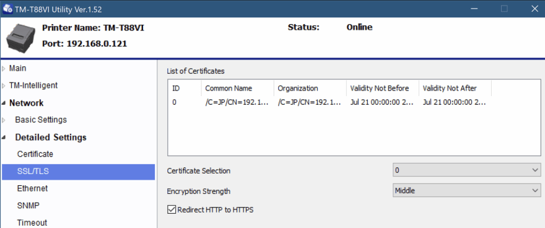The width and height of the screenshot is (545, 228).
Task: Toggle Redirect HTTP to HTTPS checkbox
Action: (x=172, y=209)
